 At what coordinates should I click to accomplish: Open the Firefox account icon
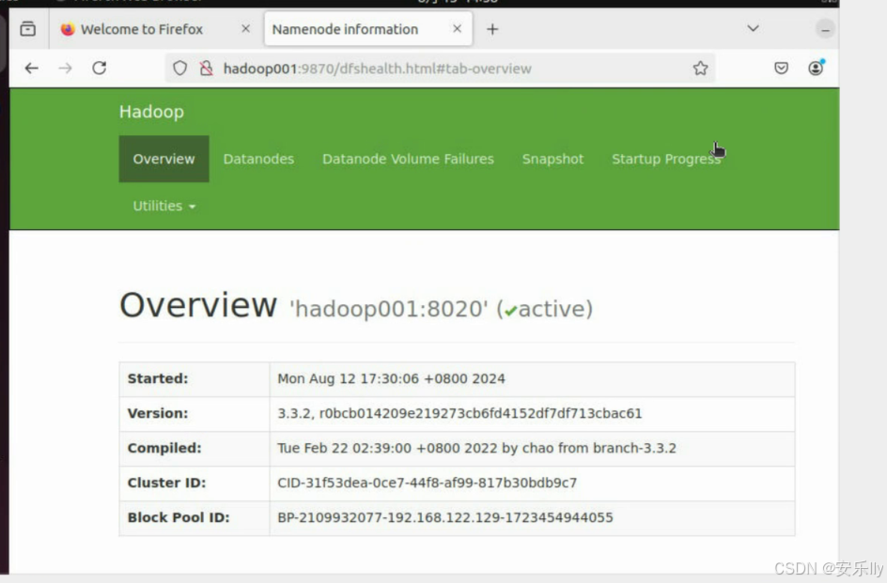[816, 69]
